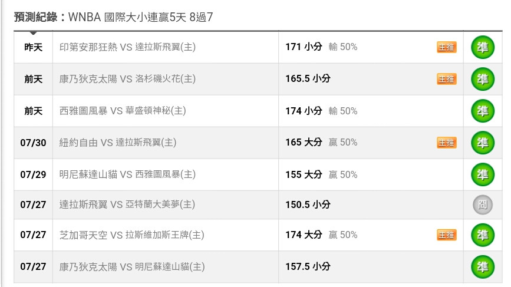The height and width of the screenshot is (287, 511).
Task: Select the 171 小分 prediction cell
Action: click(371, 47)
